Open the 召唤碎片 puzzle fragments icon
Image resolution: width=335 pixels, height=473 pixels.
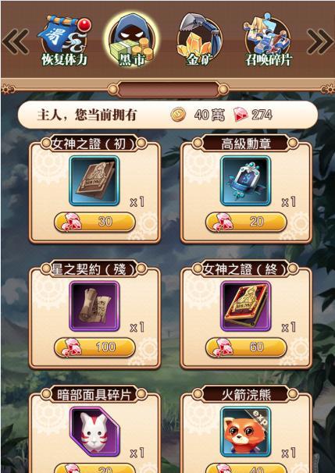coord(267,41)
